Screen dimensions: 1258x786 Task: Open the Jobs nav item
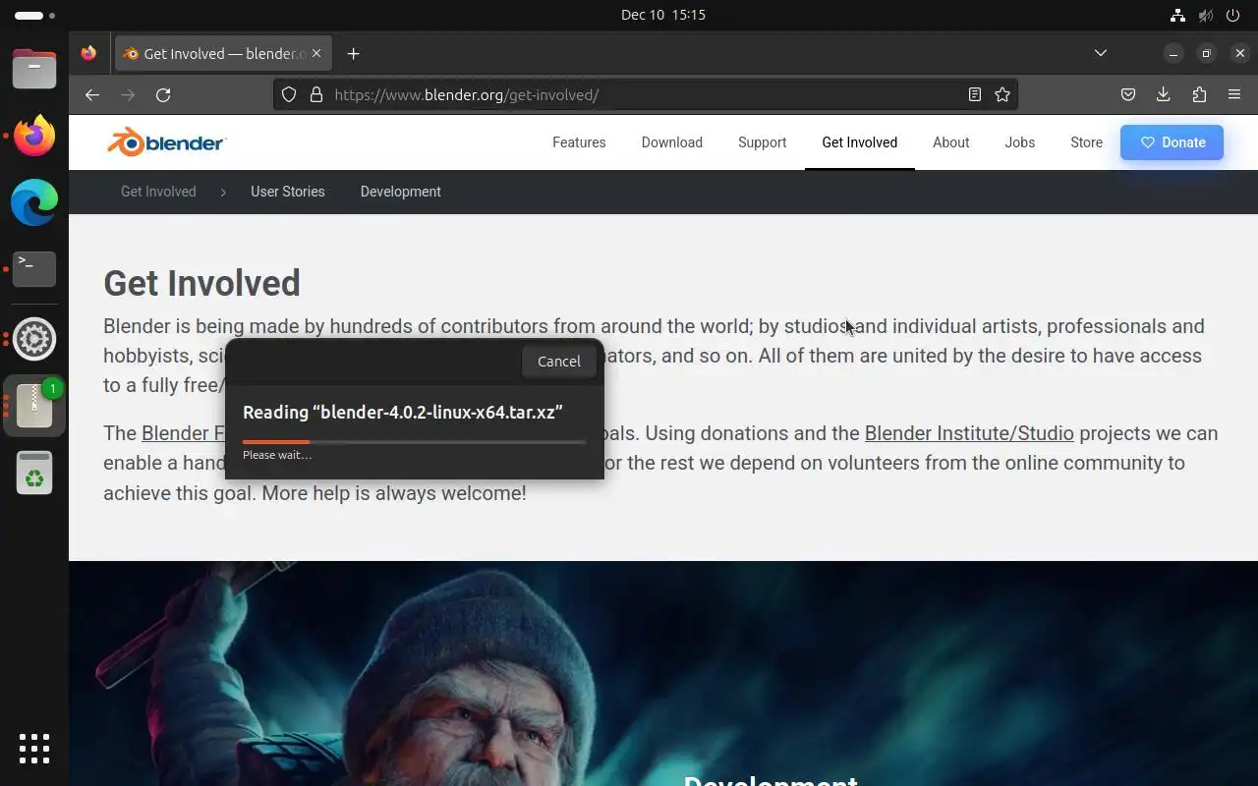tap(1020, 142)
